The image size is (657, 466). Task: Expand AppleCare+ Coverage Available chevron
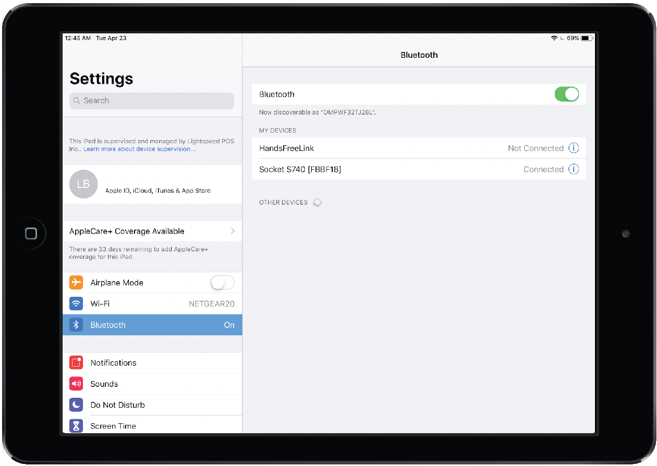(233, 231)
